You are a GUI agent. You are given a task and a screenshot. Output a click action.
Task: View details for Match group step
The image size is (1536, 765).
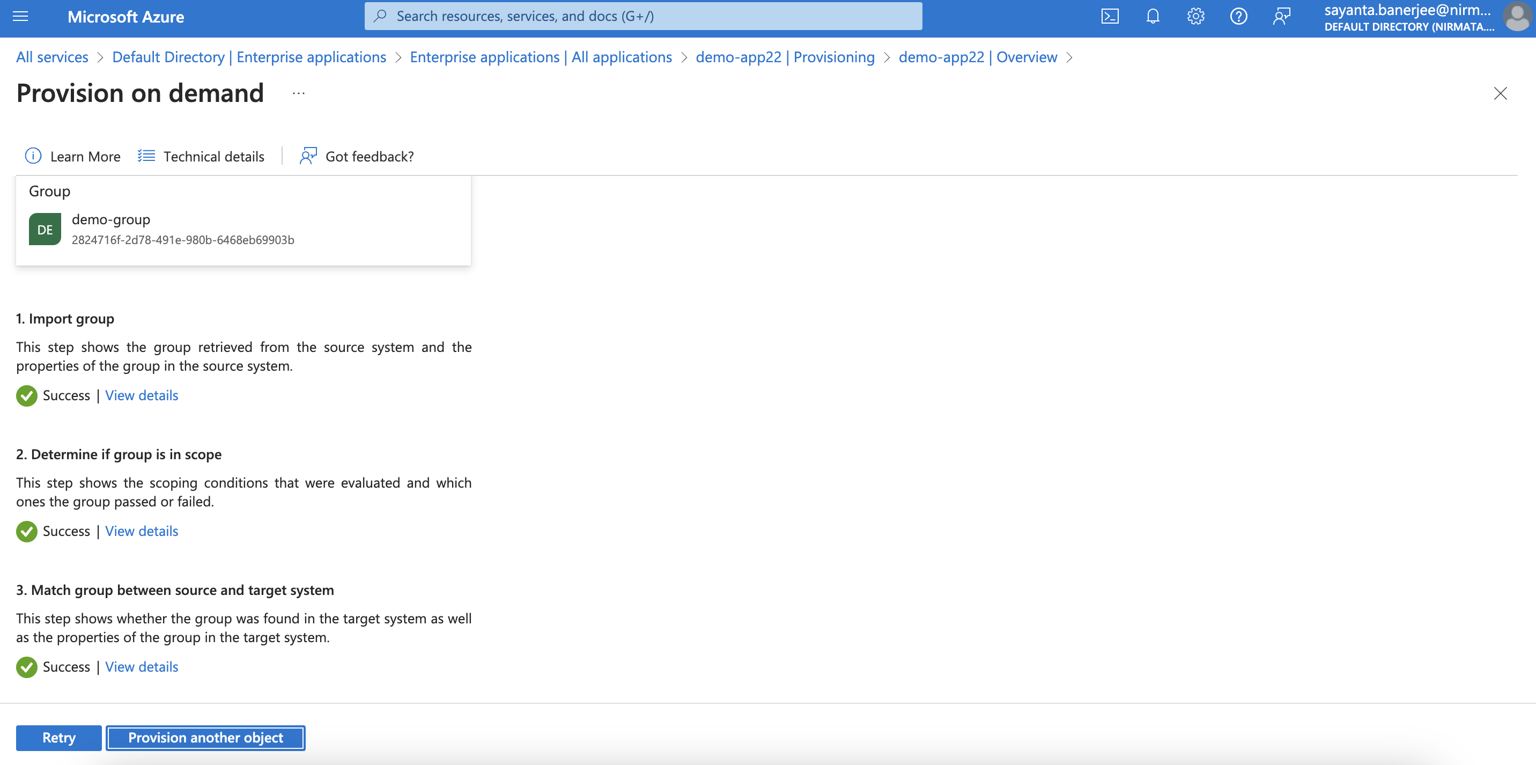142,667
